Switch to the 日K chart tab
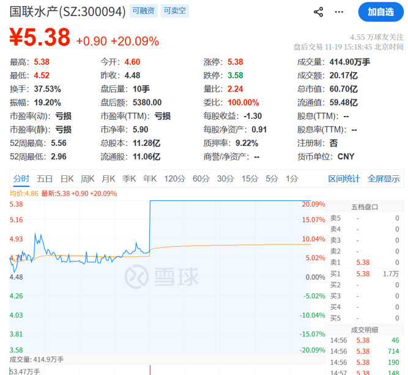 click(67, 178)
